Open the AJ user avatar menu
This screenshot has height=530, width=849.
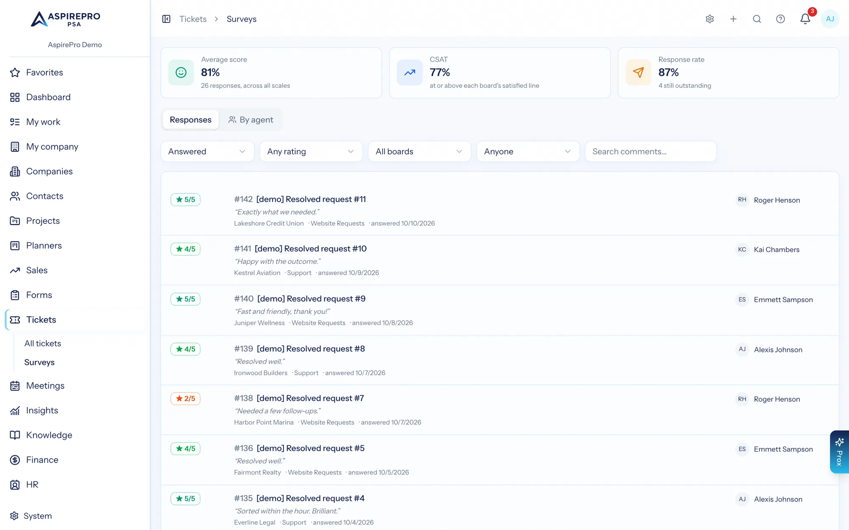point(830,19)
